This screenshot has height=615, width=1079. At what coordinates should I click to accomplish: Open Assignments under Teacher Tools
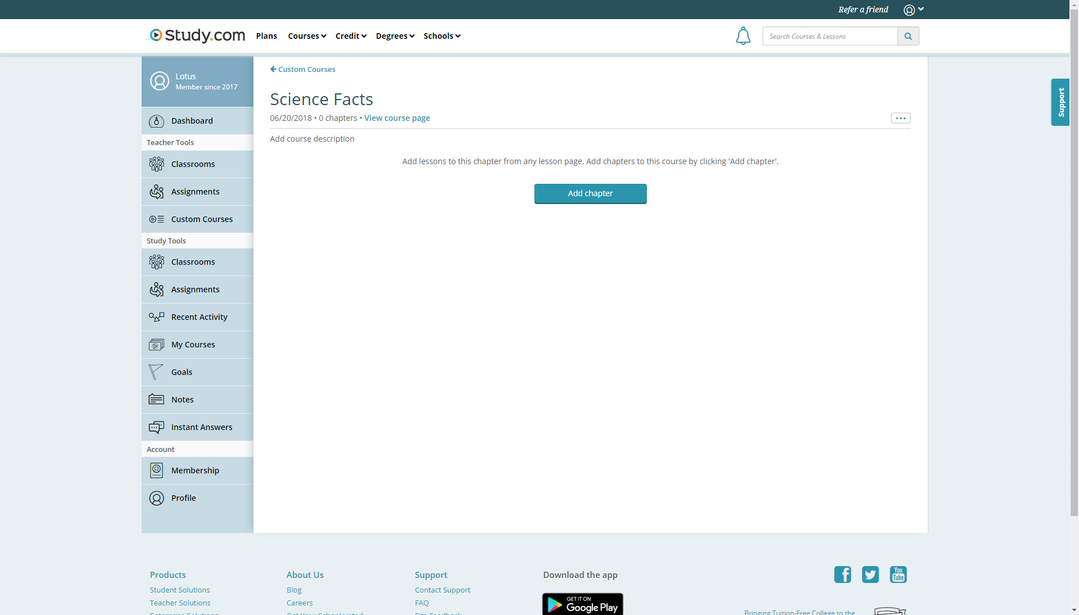pos(195,191)
